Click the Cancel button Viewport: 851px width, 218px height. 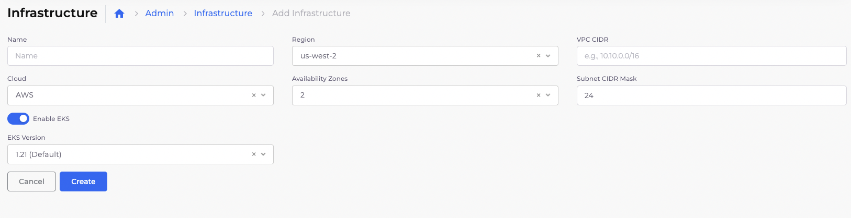[31, 181]
